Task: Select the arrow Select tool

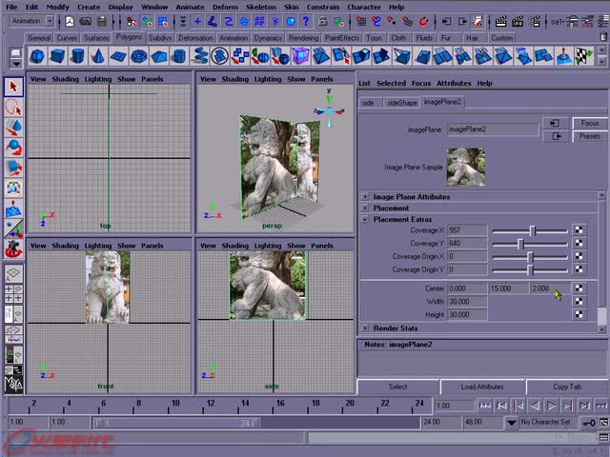Action: click(13, 87)
